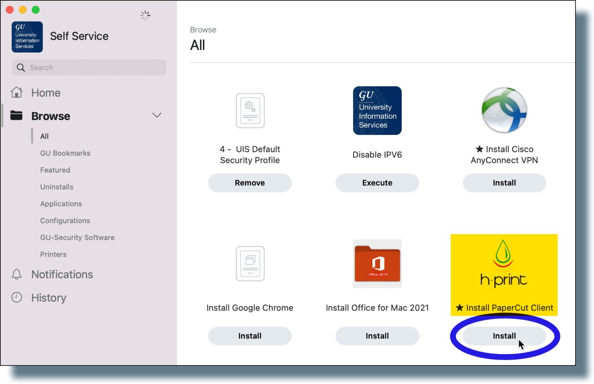Click the GU logo on the Disable IPV6 tile
The width and height of the screenshot is (594, 384).
(377, 111)
